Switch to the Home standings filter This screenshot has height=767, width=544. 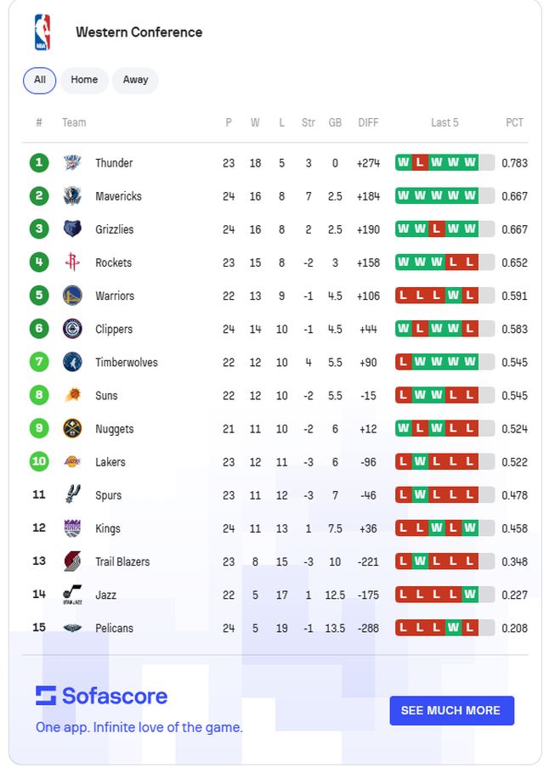pyautogui.click(x=84, y=80)
